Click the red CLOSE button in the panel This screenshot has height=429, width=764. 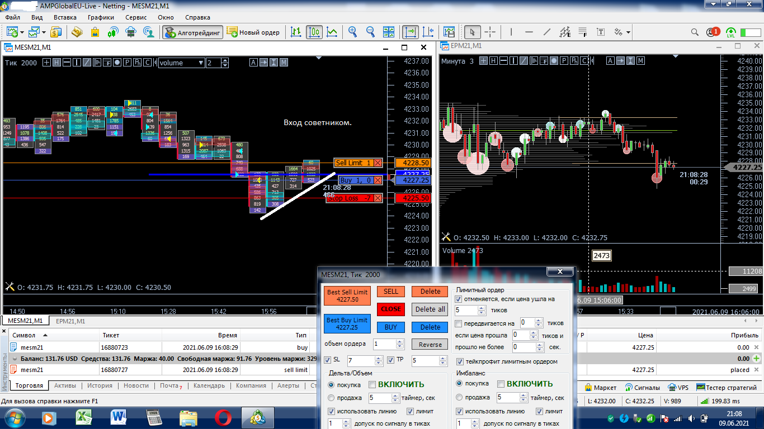click(x=391, y=309)
